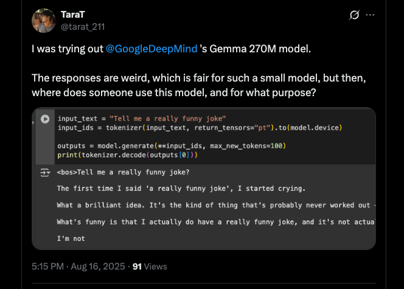Open the three-dot more options menu
404x289 pixels.
pos(371,15)
